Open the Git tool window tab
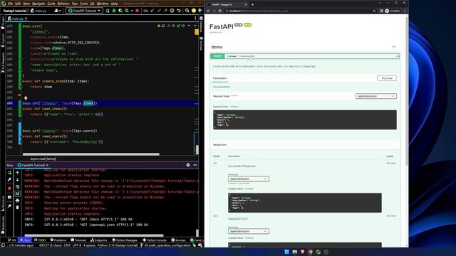Viewport: 456px width, 256px height. click(11, 240)
